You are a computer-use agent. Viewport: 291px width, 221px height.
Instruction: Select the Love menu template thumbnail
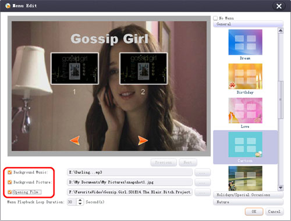[x=245, y=110]
